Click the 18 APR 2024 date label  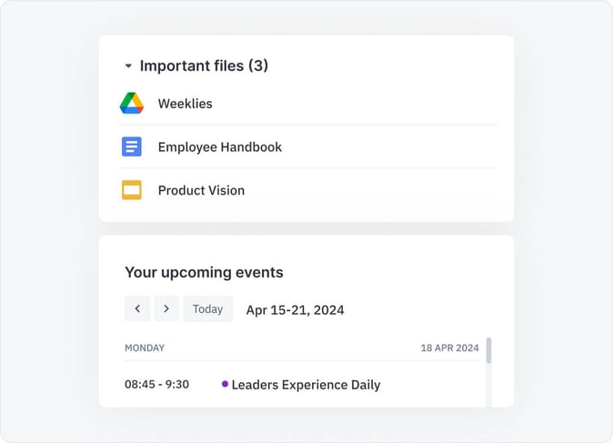point(449,347)
